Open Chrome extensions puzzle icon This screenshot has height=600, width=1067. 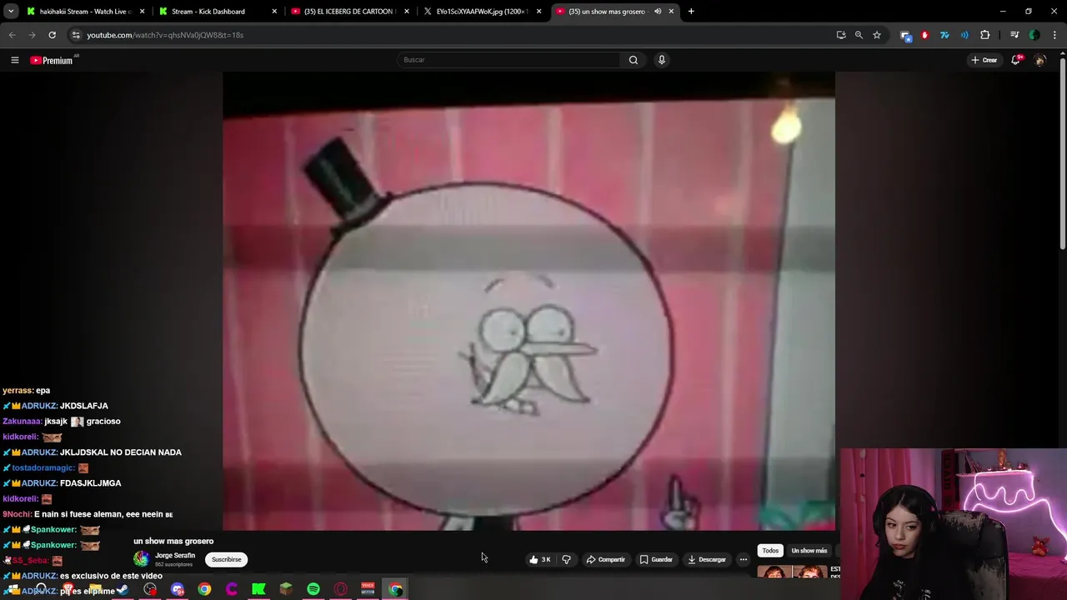point(985,35)
